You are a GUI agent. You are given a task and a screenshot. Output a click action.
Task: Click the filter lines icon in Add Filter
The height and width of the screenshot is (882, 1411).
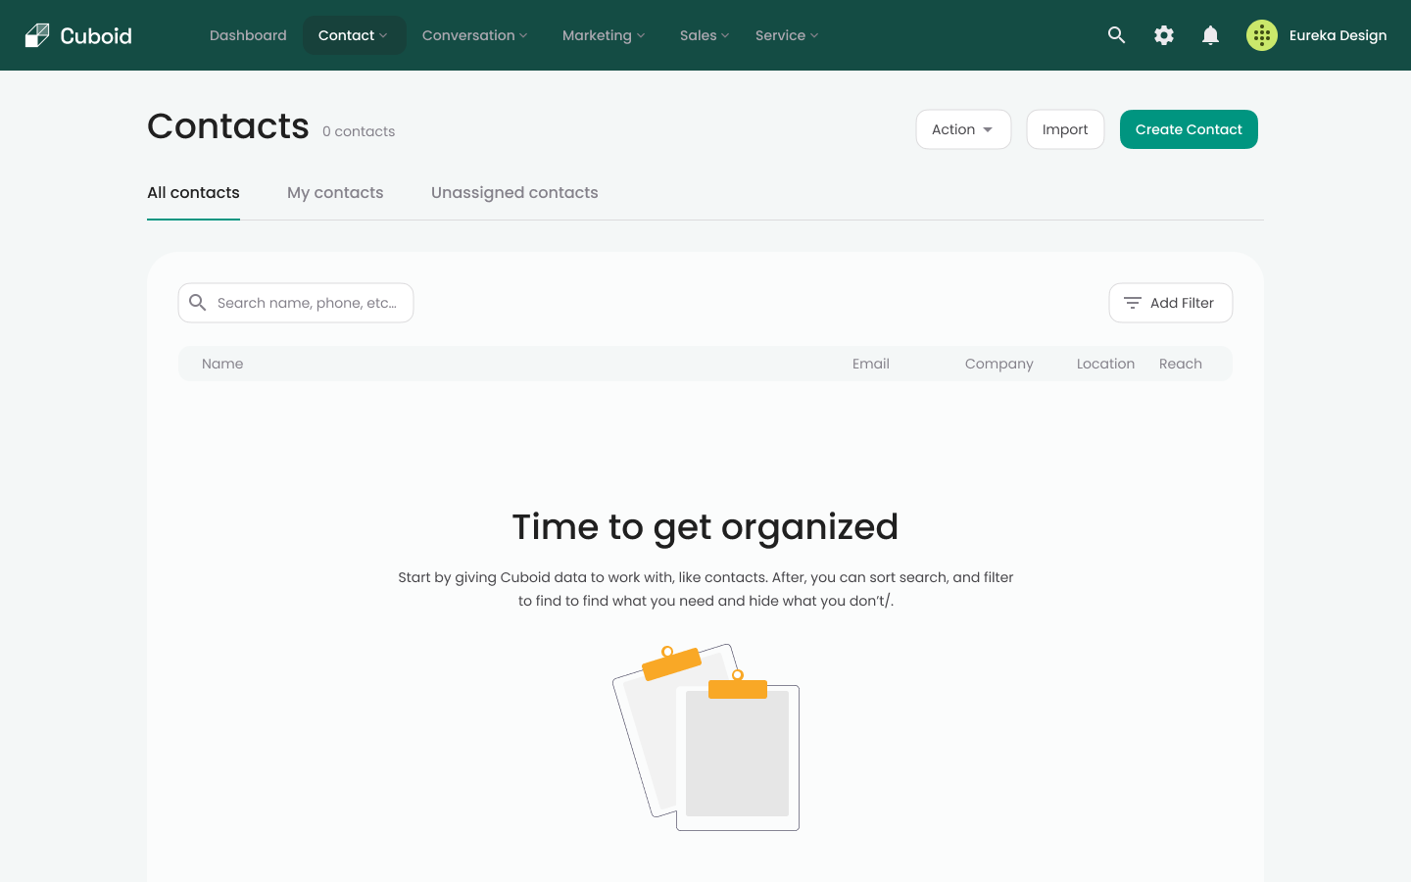tap(1132, 303)
